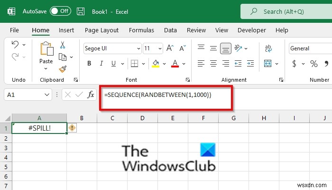
Task: Apply yellow Fill Color
Action: 156,63
